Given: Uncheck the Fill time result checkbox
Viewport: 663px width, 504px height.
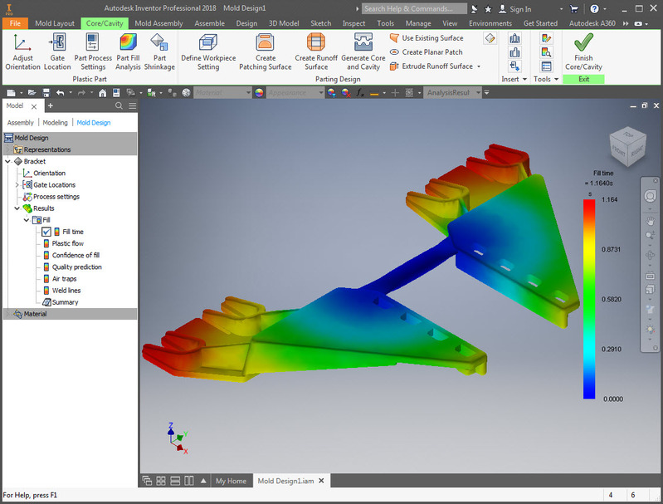Looking at the screenshot, I should (x=46, y=232).
